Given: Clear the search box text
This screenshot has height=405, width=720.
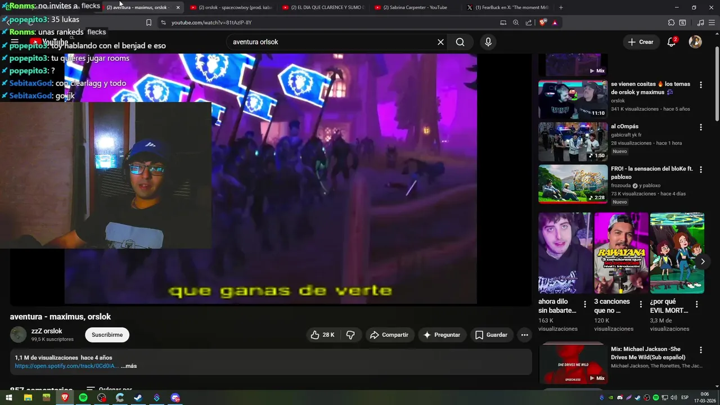Looking at the screenshot, I should tap(440, 42).
